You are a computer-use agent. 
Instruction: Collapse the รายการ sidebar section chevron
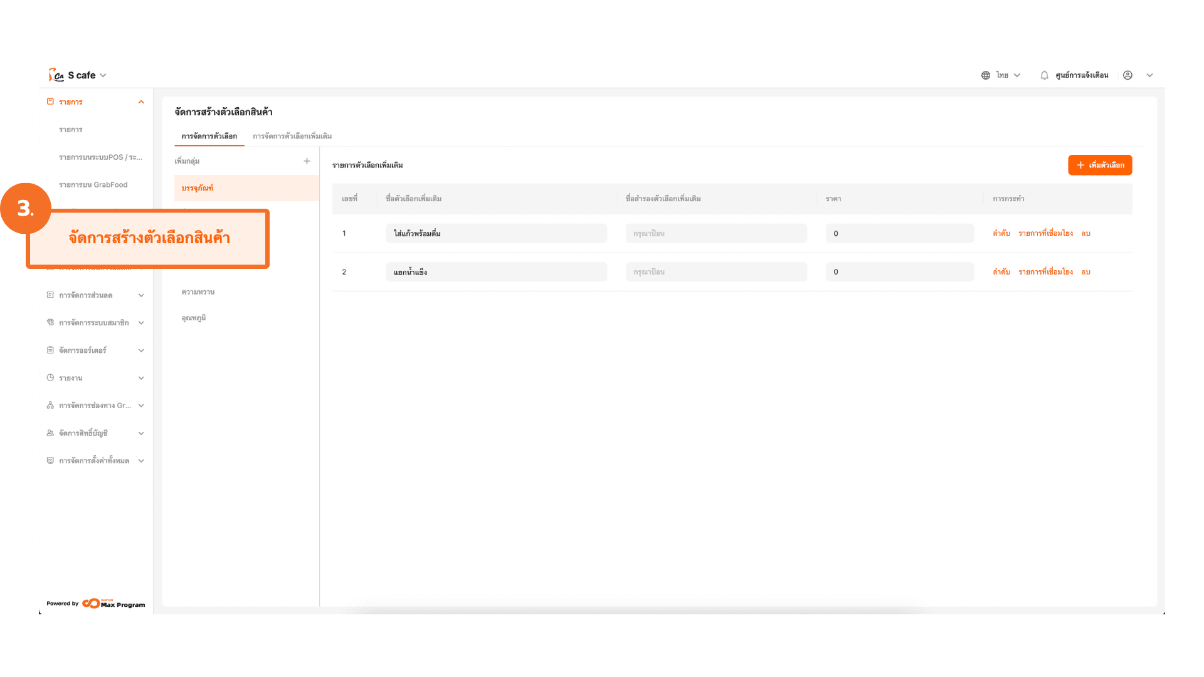tap(141, 102)
